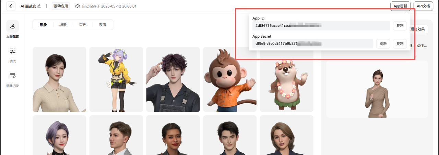Image resolution: width=439 pixels, height=155 pixels.
Task: Click the App Secret label in popup
Action: 262,36
